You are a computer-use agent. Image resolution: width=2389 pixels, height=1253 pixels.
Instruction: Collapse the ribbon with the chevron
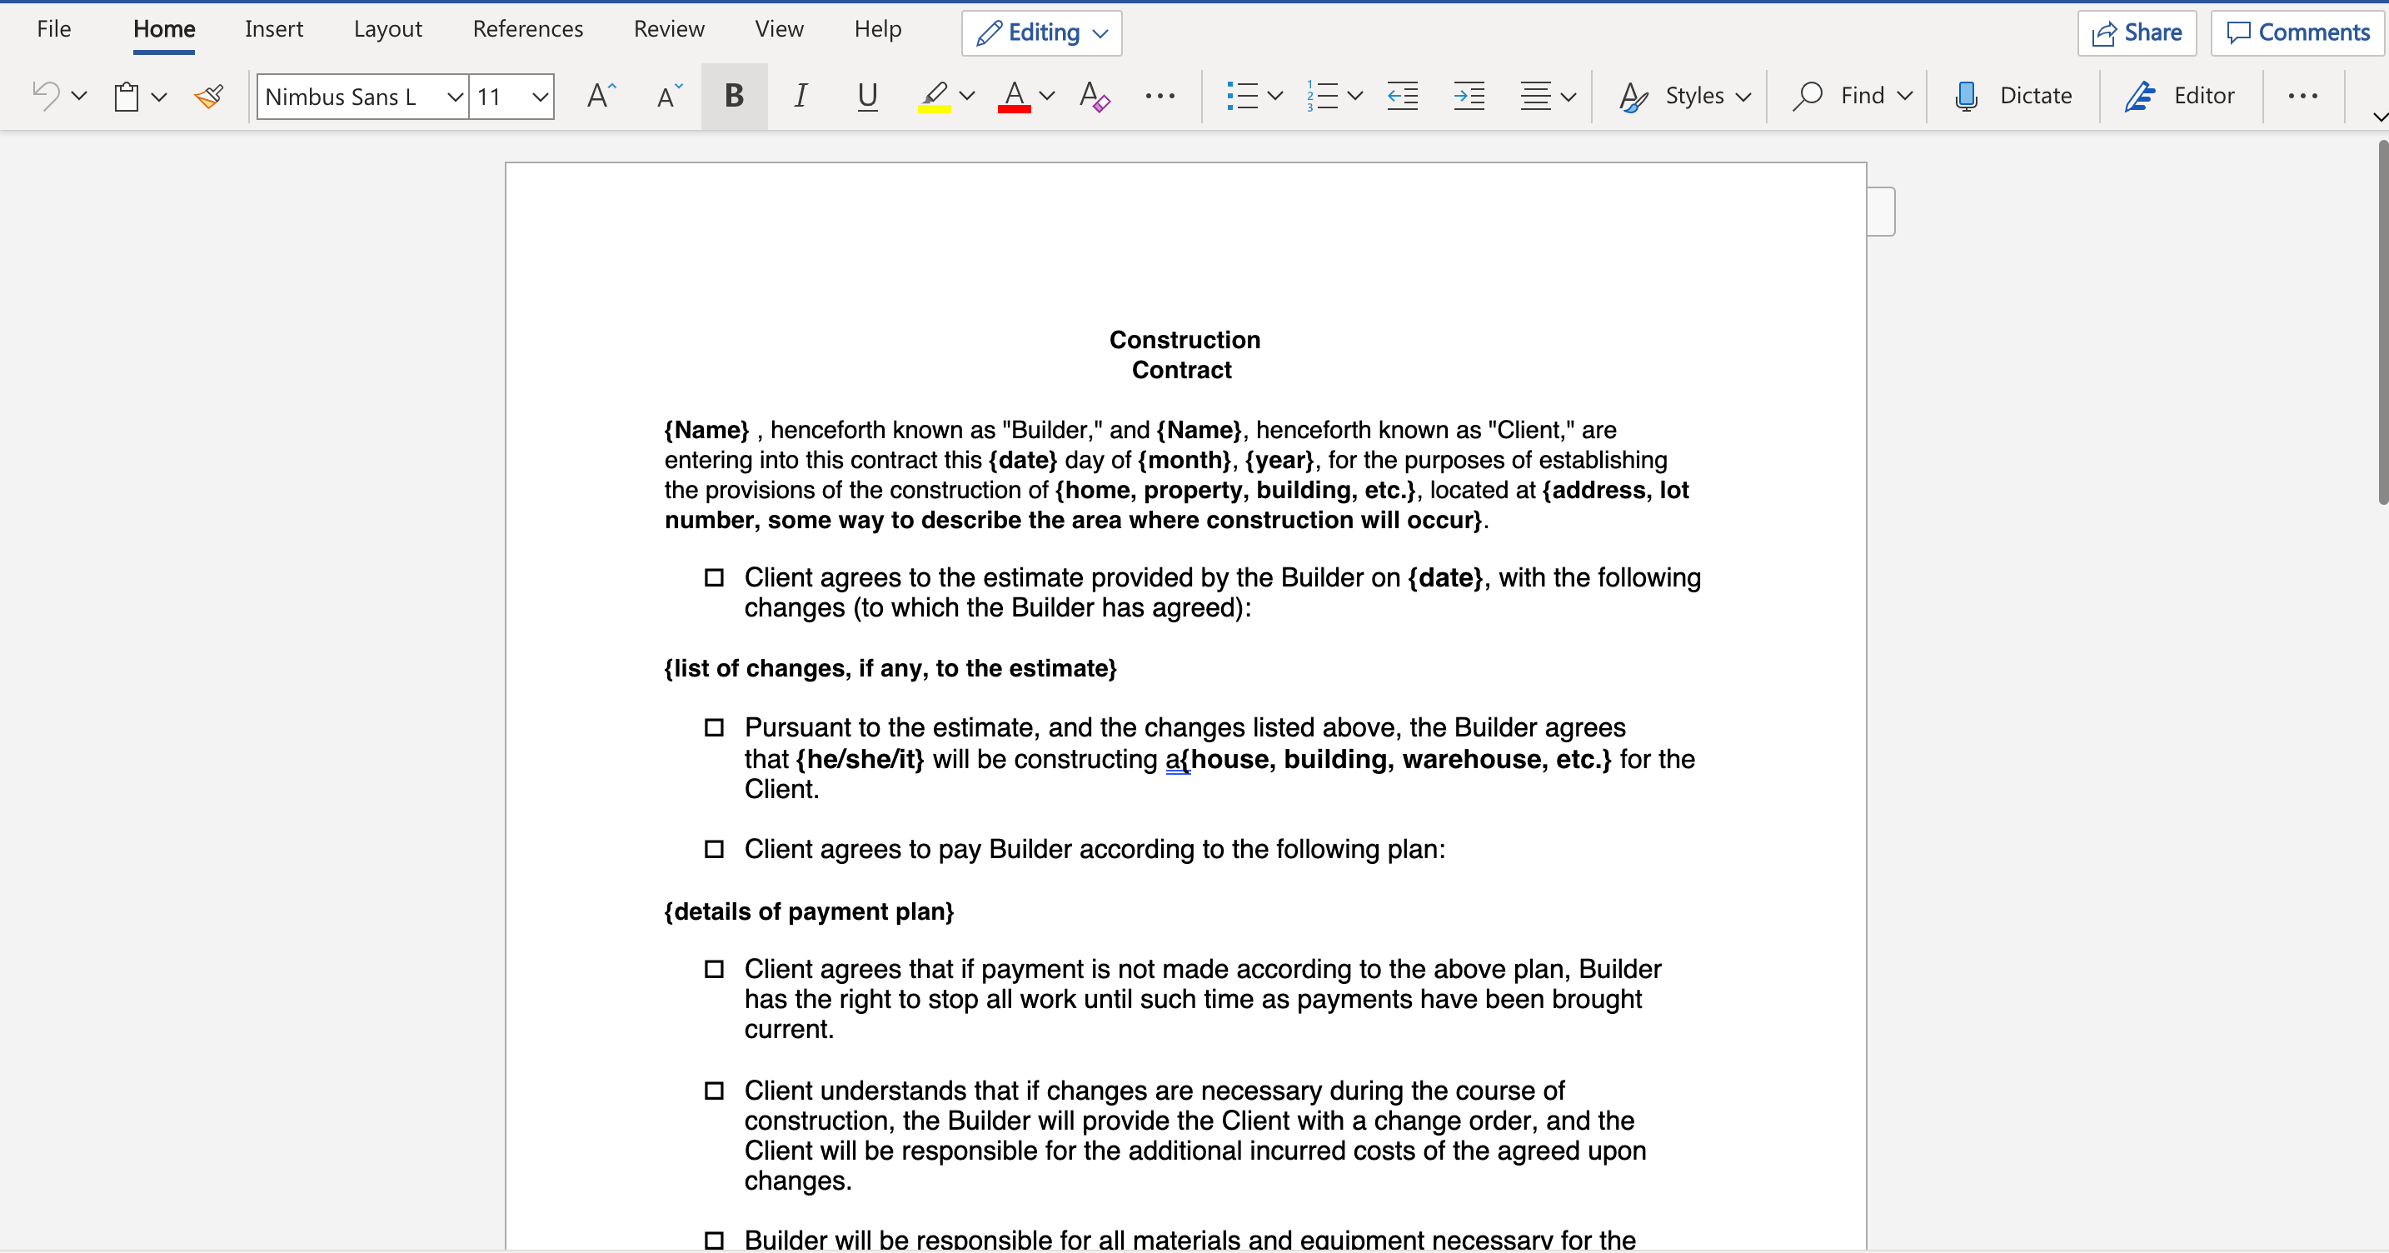click(x=2379, y=117)
